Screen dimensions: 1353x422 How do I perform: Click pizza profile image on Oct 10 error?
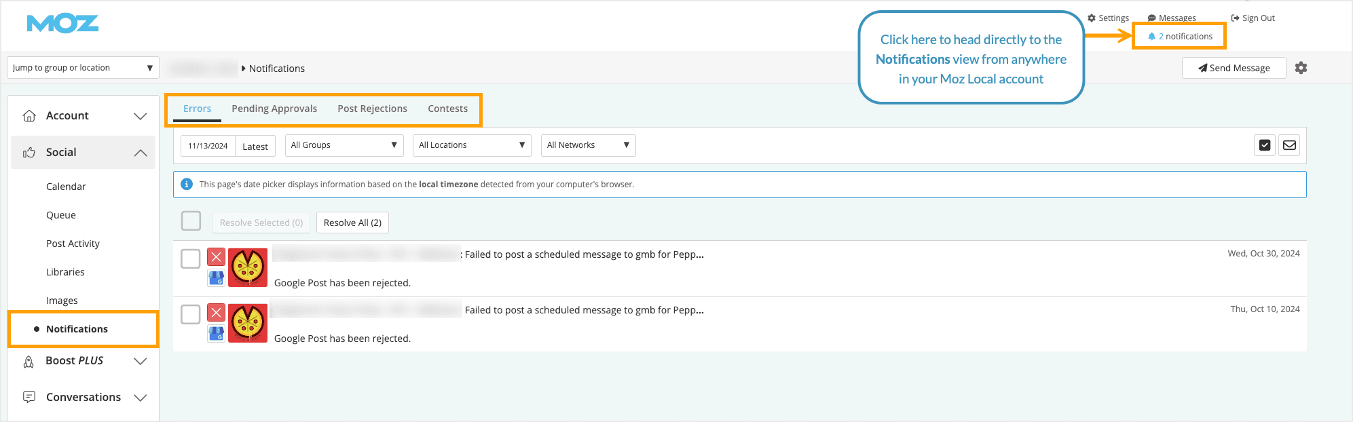[x=248, y=323]
